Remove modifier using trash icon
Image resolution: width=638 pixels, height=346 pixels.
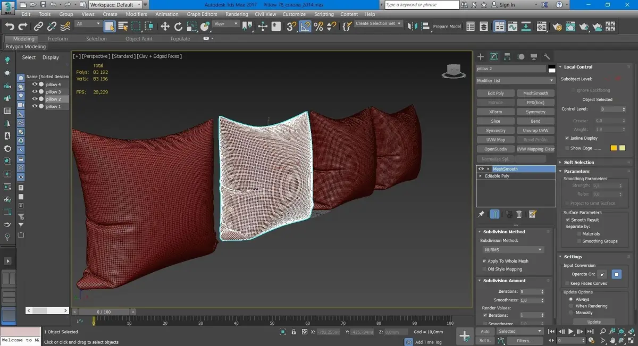point(519,214)
